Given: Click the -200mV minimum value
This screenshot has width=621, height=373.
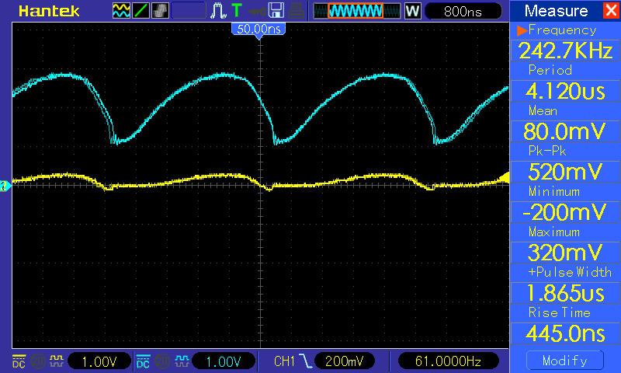Looking at the screenshot, I should click(x=566, y=212).
